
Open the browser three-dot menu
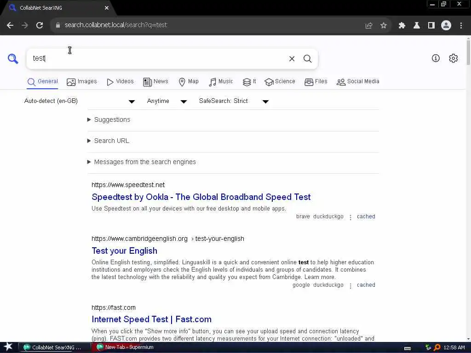click(x=461, y=26)
